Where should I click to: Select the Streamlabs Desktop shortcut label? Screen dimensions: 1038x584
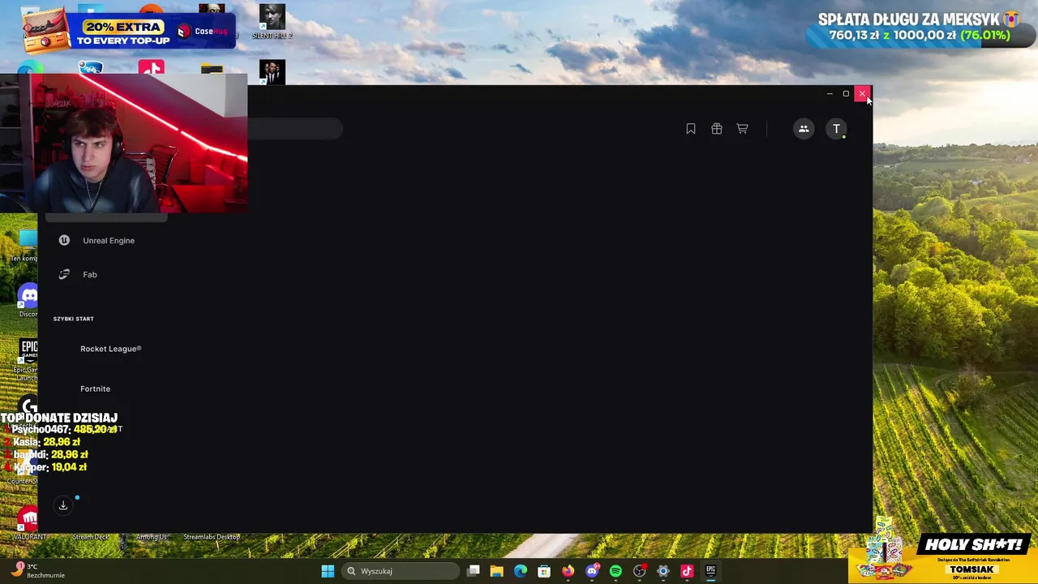[x=212, y=537]
